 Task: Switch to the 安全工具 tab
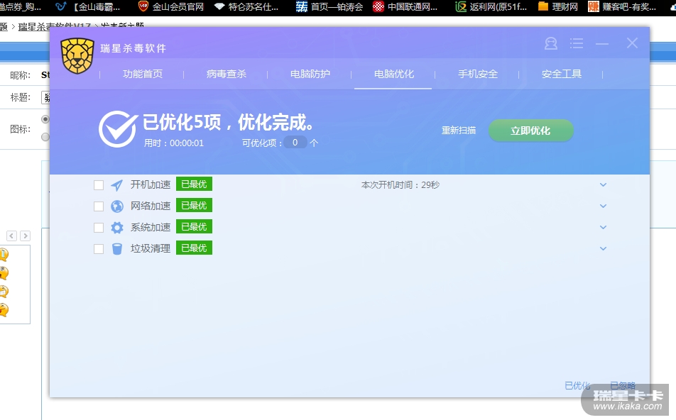click(561, 74)
